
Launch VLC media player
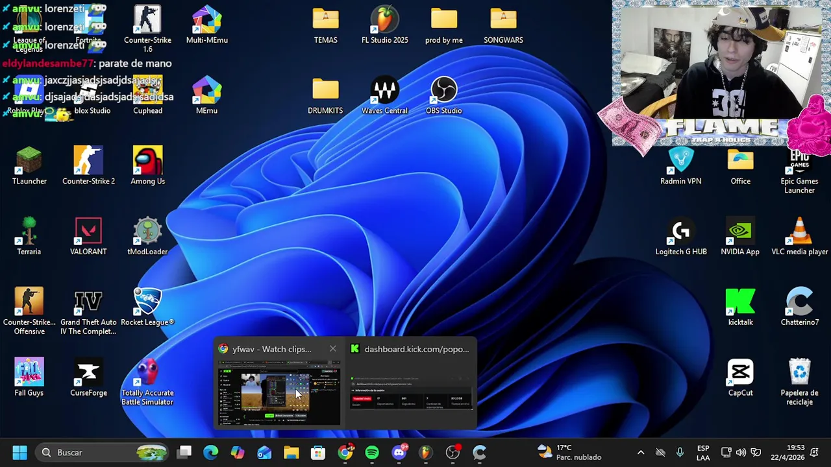coord(799,237)
